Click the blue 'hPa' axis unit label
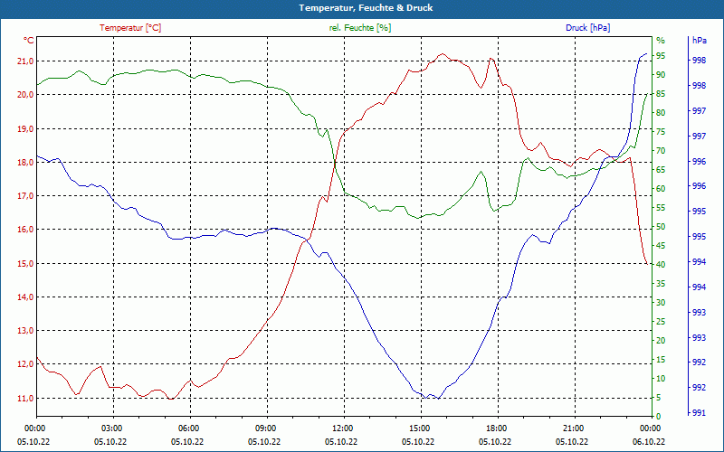 click(699, 40)
